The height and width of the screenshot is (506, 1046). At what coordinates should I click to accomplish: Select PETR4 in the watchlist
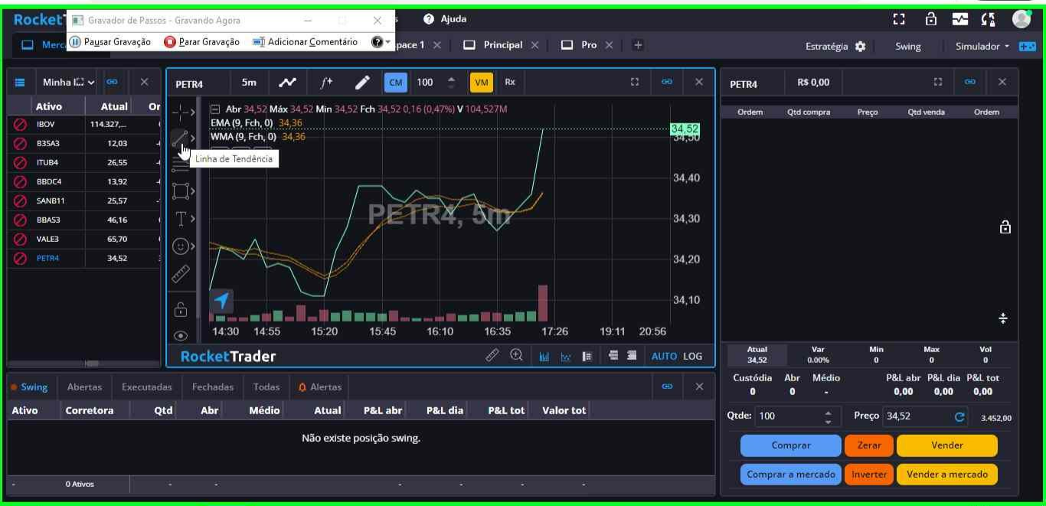point(84,258)
